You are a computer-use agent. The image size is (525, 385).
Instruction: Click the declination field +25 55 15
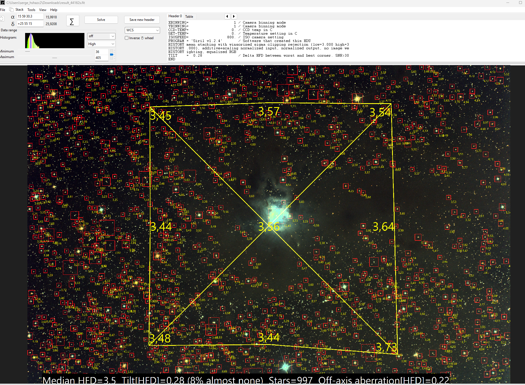[x=30, y=24]
